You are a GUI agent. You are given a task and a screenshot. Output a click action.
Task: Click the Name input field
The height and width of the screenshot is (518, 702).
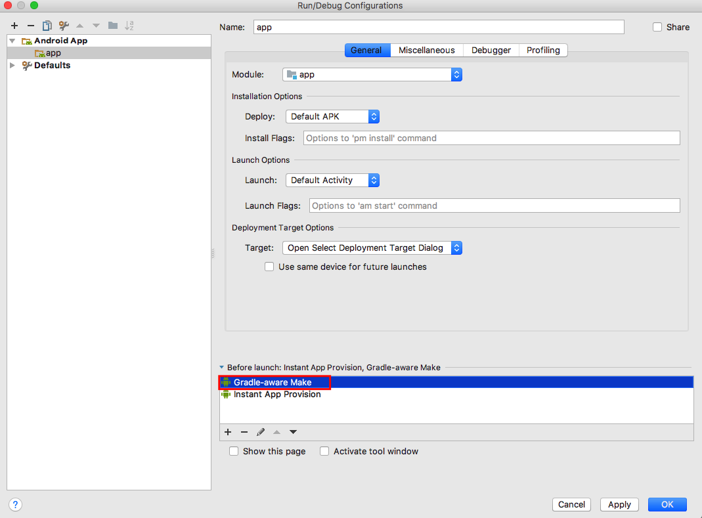pos(439,27)
